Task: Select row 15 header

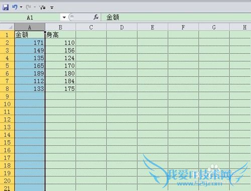Action: [x=7, y=142]
